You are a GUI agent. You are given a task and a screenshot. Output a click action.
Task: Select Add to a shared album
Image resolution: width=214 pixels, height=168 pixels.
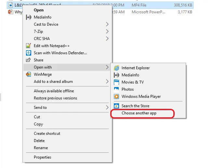[x=67, y=82]
